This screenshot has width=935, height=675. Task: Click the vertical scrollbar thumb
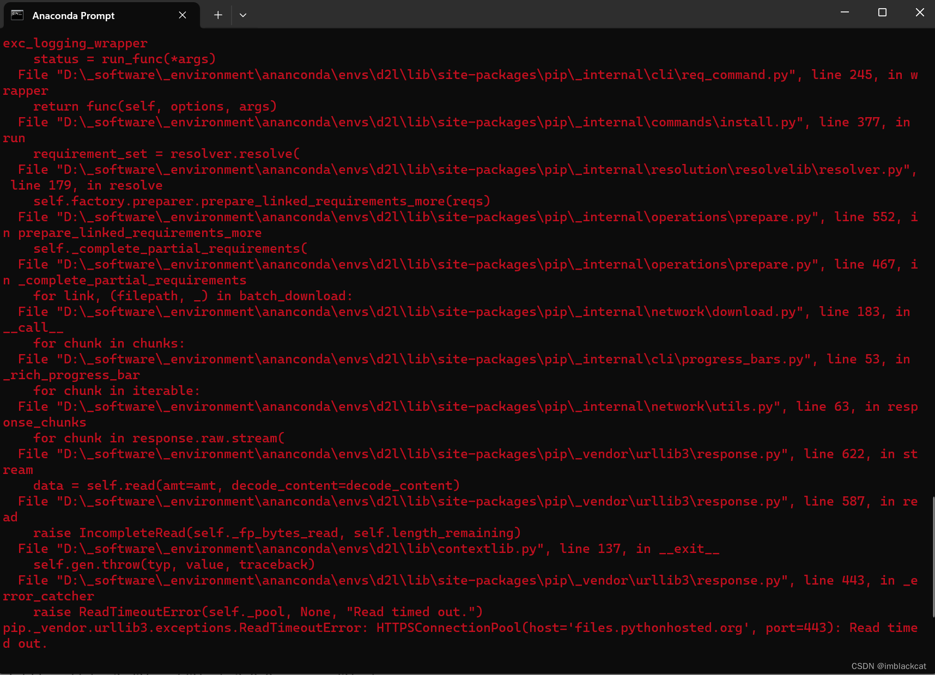coord(933,557)
